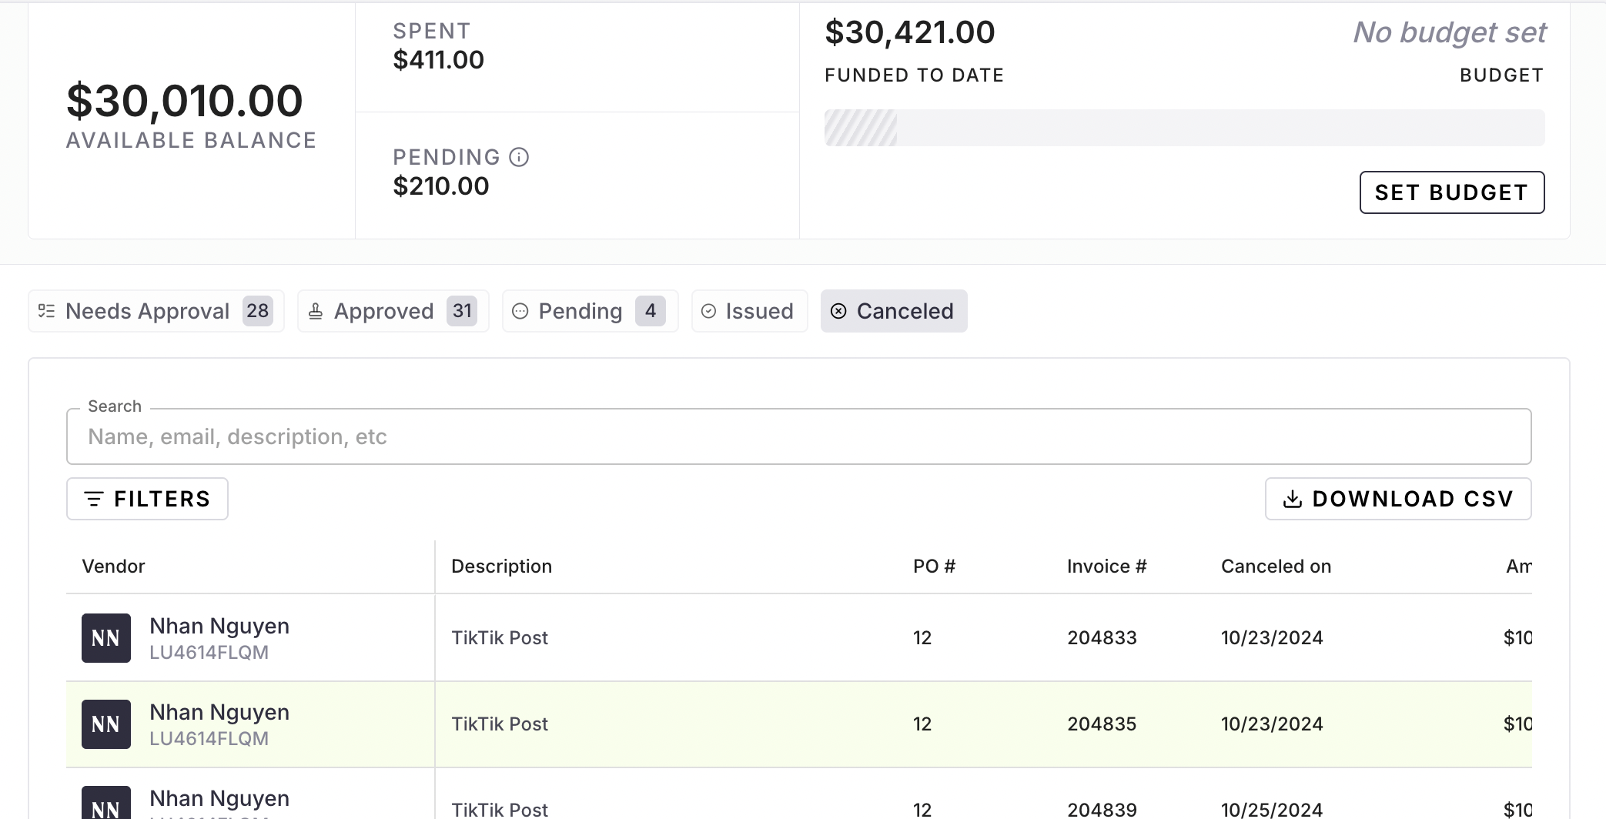Click the filter lines icon
Viewport: 1606px width, 819px height.
(x=93, y=499)
